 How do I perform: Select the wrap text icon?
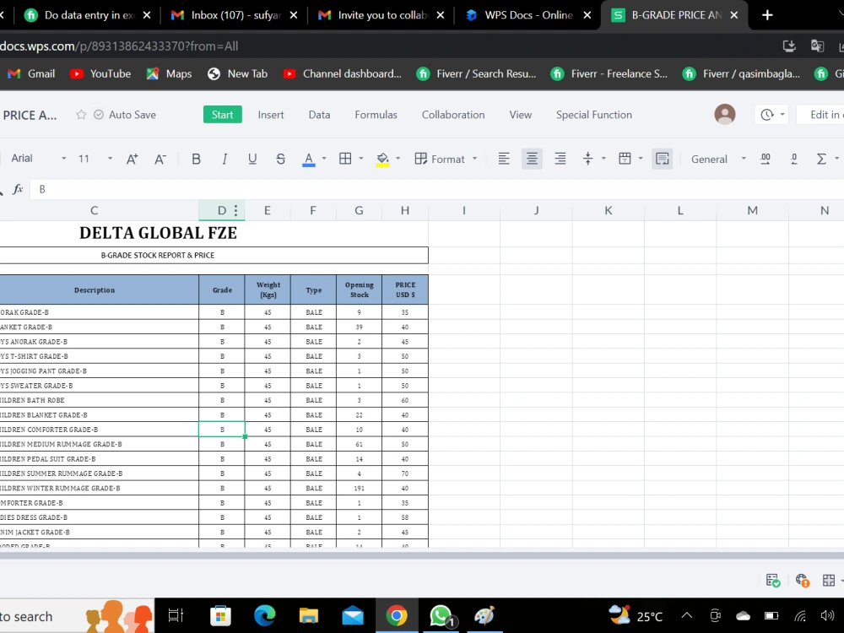pyautogui.click(x=663, y=159)
